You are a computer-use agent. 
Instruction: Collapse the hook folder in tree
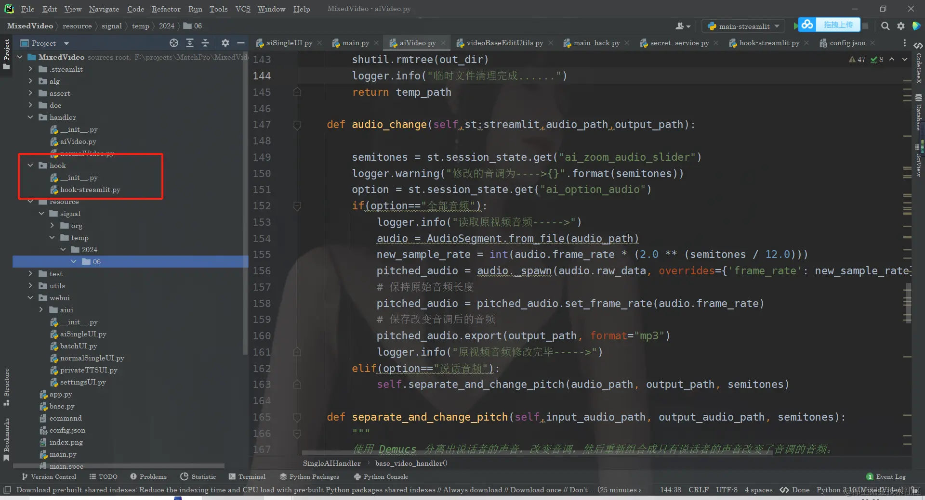click(x=30, y=166)
